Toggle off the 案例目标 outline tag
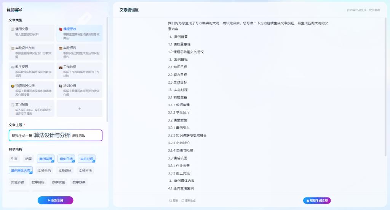The width and height of the screenshot is (390, 210). (x=66, y=159)
